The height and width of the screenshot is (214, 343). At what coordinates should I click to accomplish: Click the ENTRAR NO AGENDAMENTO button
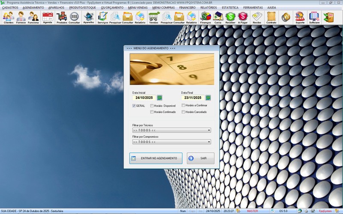pos(156,158)
